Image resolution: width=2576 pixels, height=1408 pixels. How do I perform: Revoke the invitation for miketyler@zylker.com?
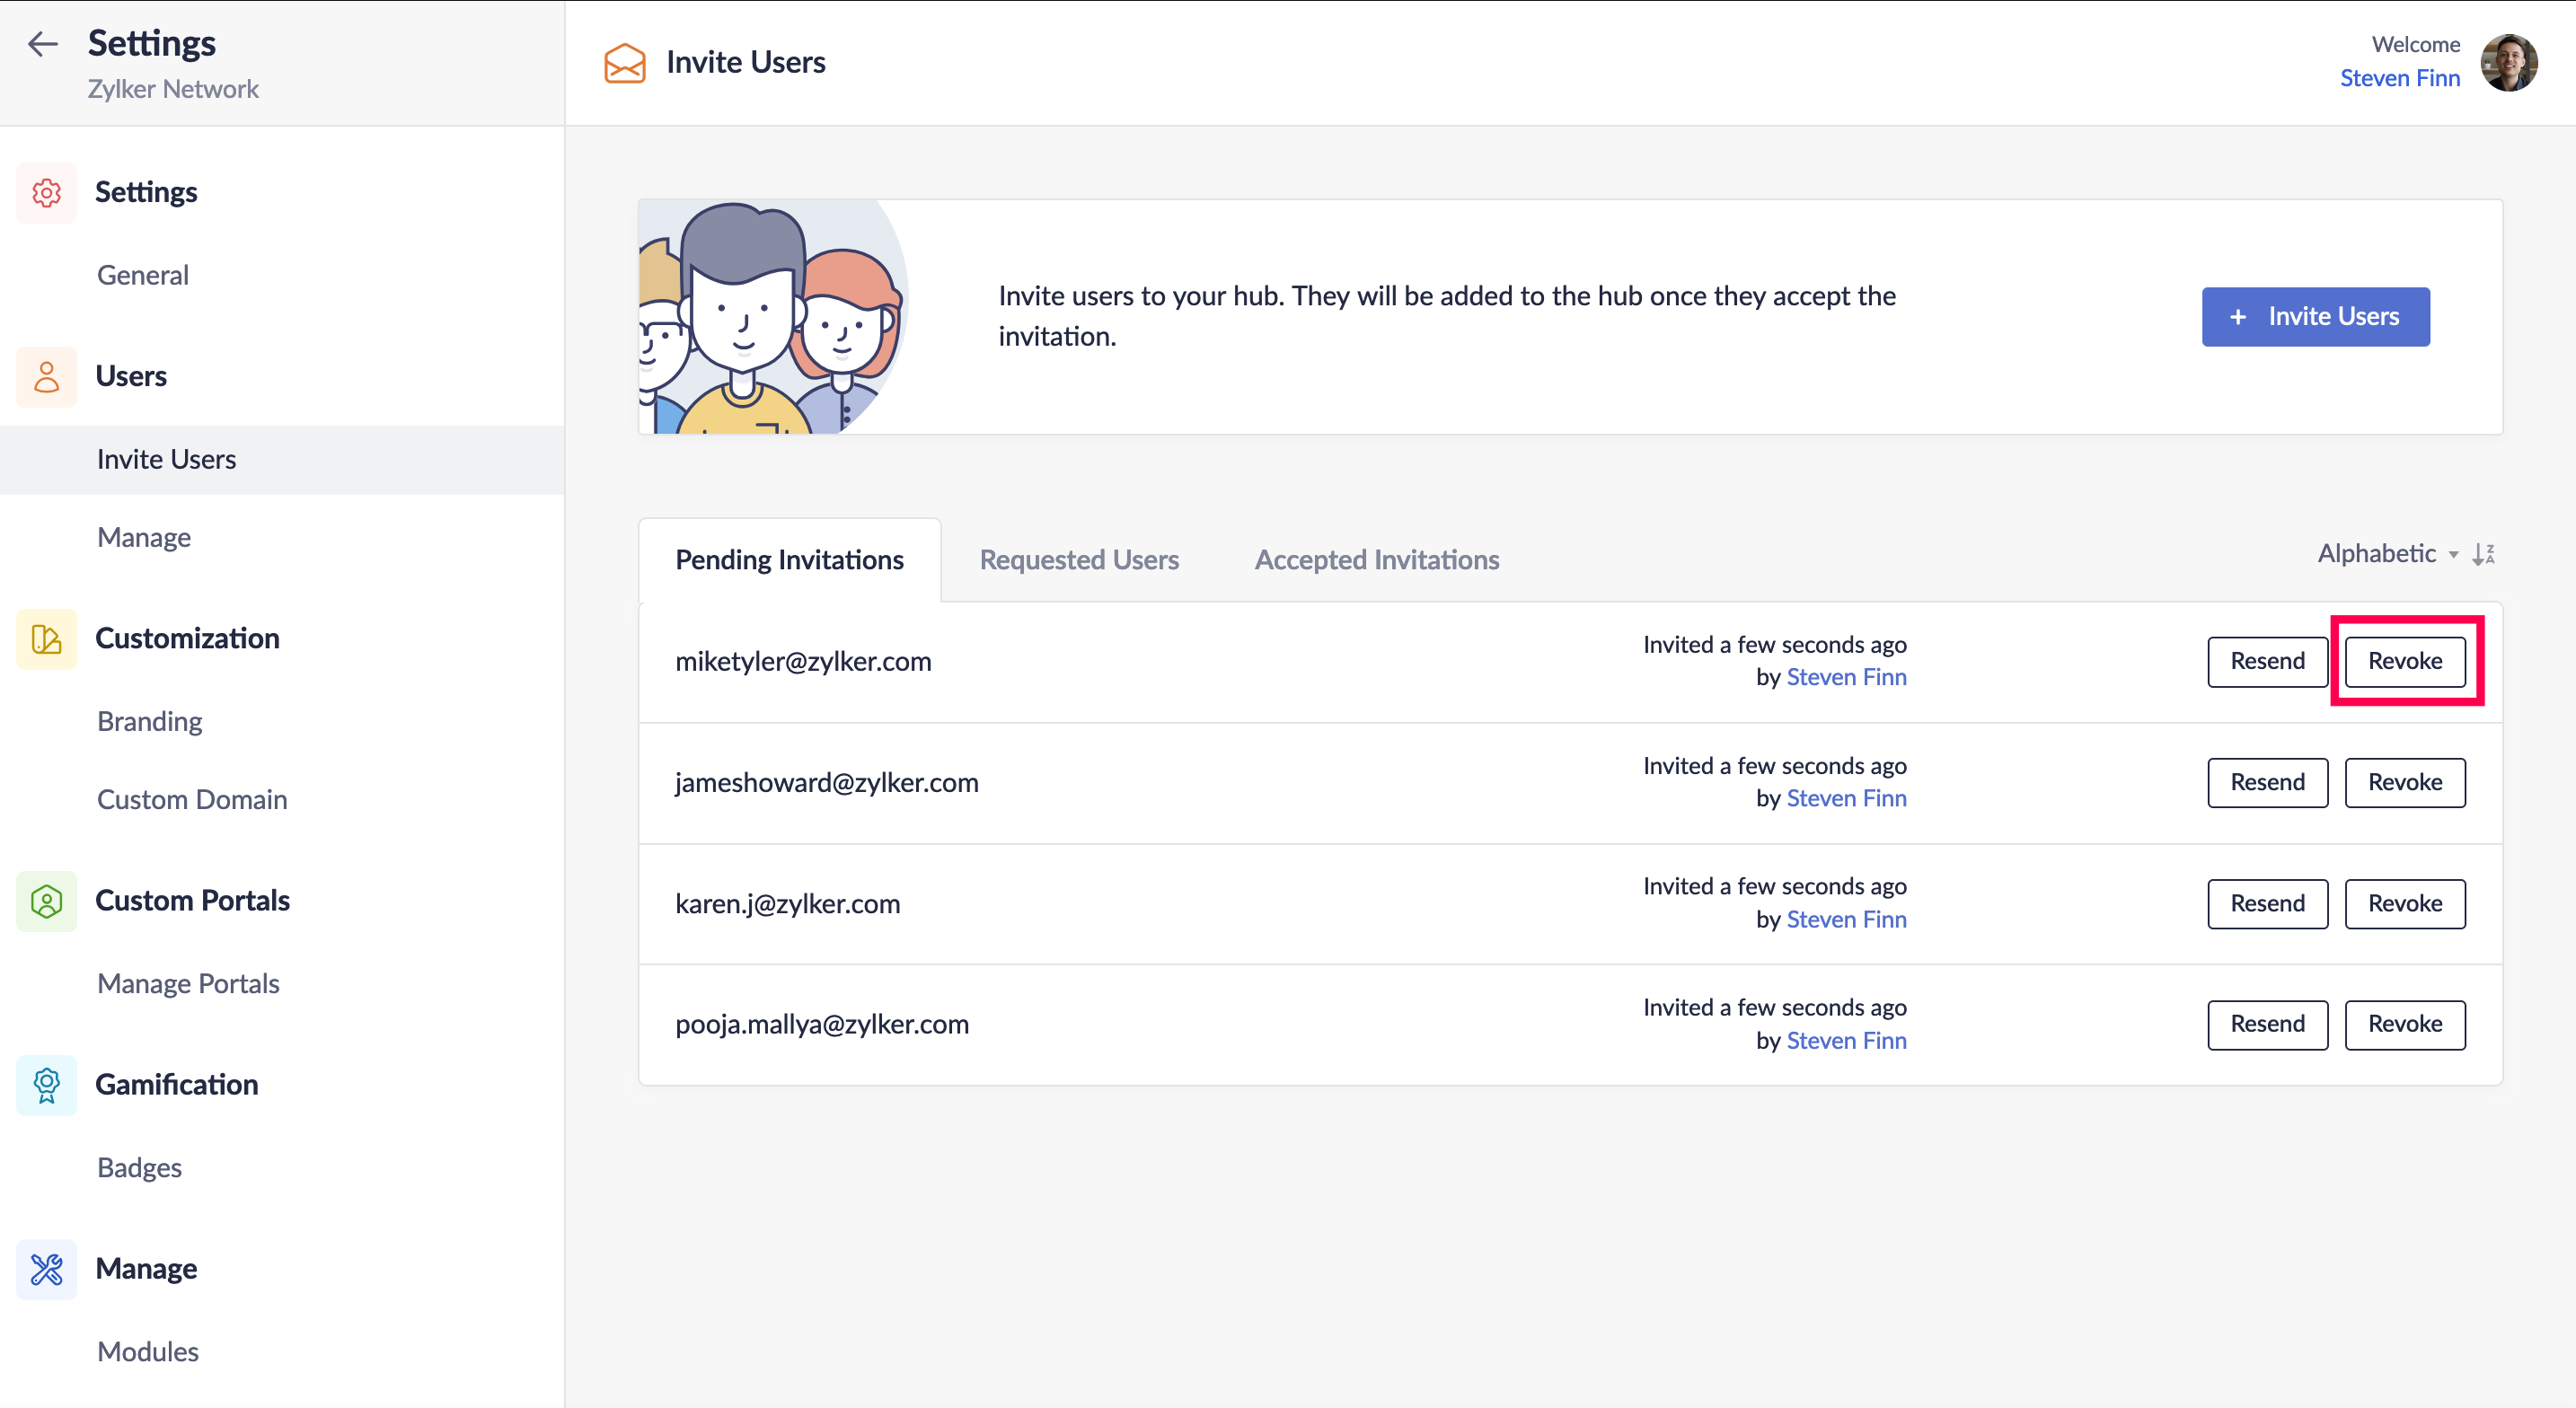coord(2404,661)
